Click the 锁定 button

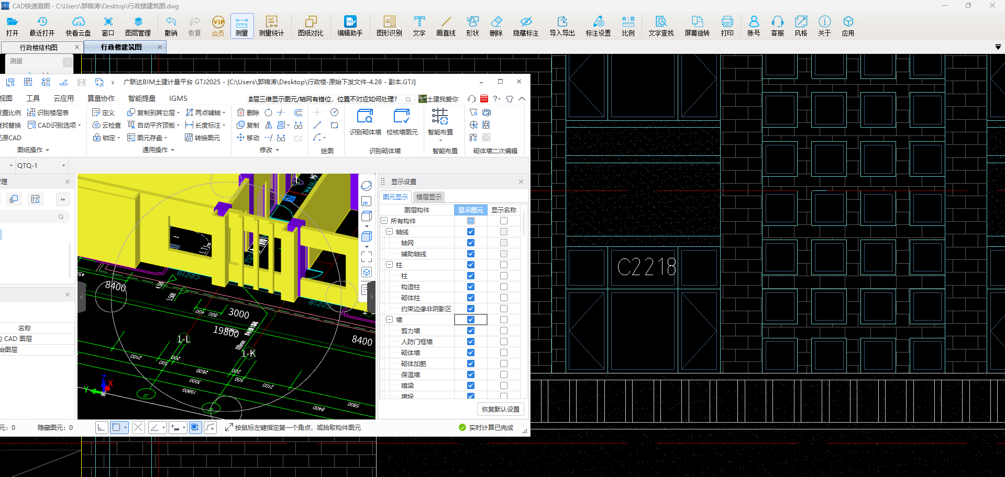[106, 138]
